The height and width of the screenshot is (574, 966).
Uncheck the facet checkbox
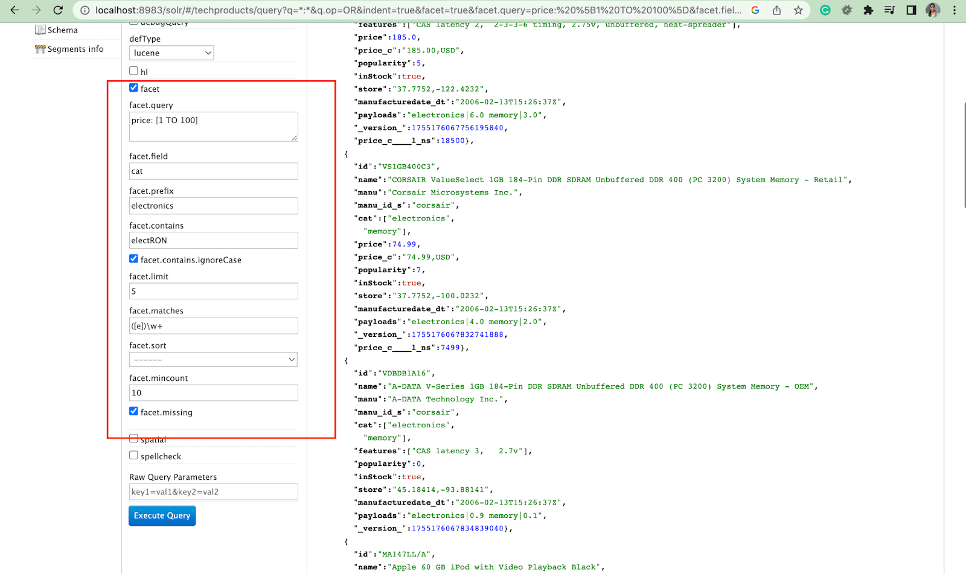tap(134, 88)
